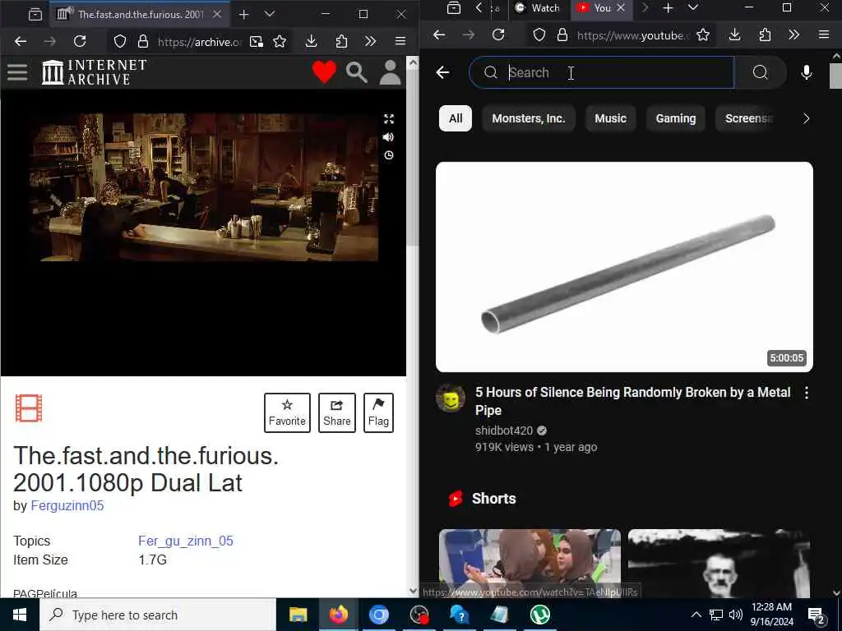Open new tab in YouTube browser window
The image size is (842, 631).
(x=668, y=8)
